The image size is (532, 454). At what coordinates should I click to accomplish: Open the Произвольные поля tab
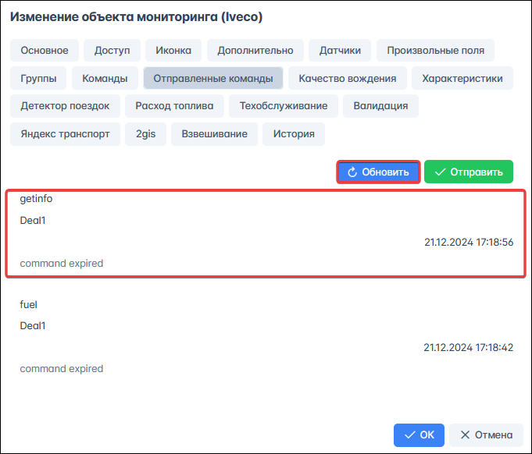pyautogui.click(x=435, y=51)
